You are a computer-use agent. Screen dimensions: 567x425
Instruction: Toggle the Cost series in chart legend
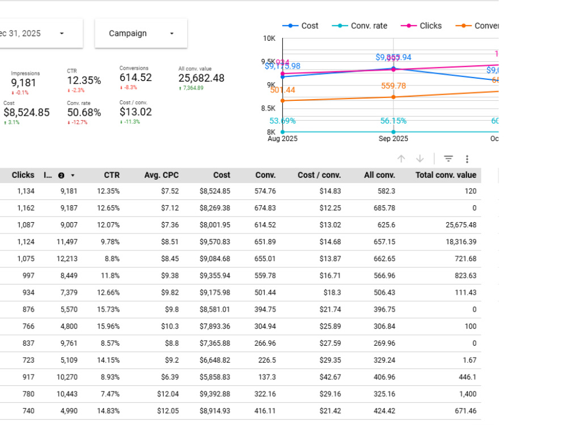(300, 25)
